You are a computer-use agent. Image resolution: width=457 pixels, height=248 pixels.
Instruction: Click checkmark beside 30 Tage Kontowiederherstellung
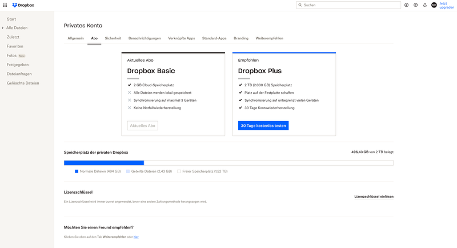tap(240, 108)
